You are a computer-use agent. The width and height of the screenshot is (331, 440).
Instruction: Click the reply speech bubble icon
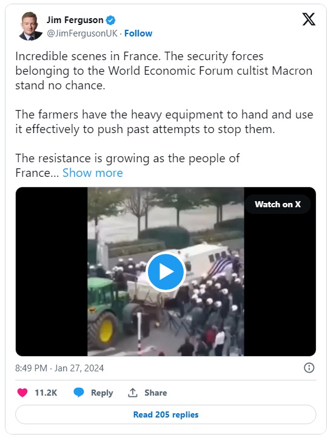pos(79,393)
